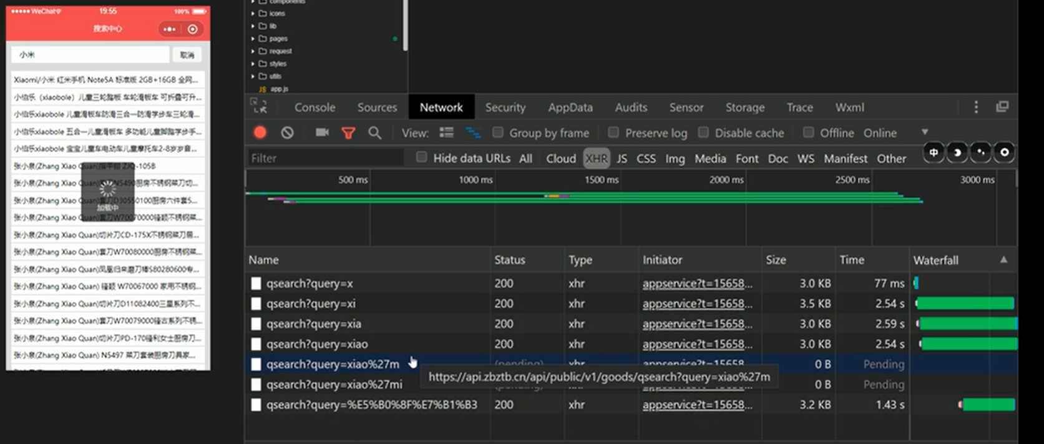The height and width of the screenshot is (444, 1044).
Task: Open the Online throttling dropdown
Action: (x=895, y=133)
